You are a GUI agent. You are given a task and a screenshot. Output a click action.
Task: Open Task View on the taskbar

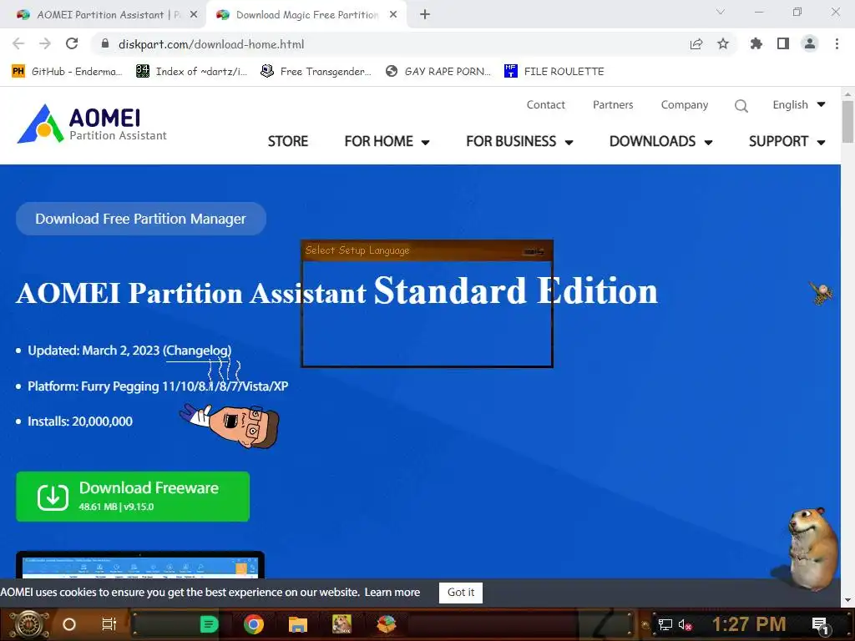[x=109, y=624]
